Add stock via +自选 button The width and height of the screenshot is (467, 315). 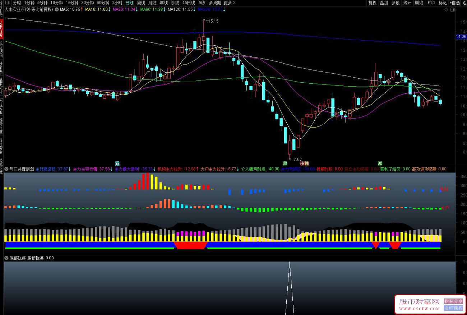454,3
